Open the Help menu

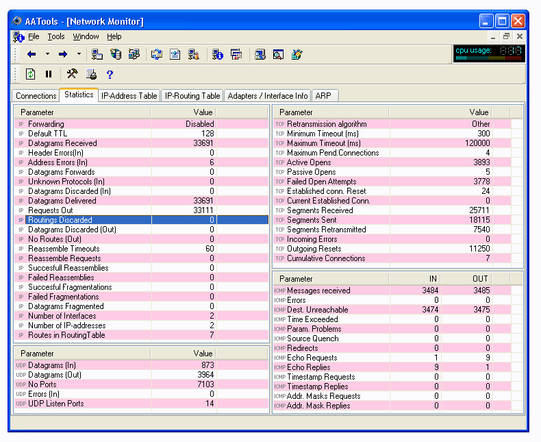click(114, 36)
